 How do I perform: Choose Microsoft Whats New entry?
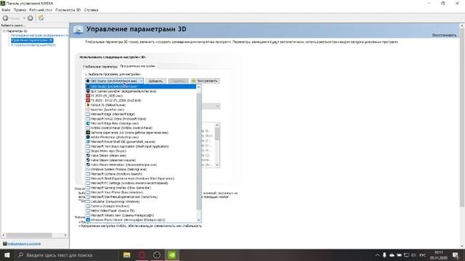[141, 215]
